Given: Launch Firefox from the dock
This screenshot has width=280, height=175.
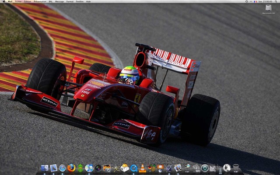Looking at the screenshot, I should (x=71, y=168).
